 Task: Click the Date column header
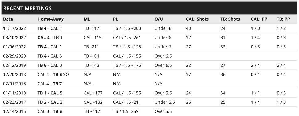(x=8, y=19)
